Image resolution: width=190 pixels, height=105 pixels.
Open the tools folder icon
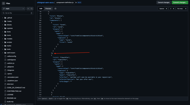tap(5, 49)
